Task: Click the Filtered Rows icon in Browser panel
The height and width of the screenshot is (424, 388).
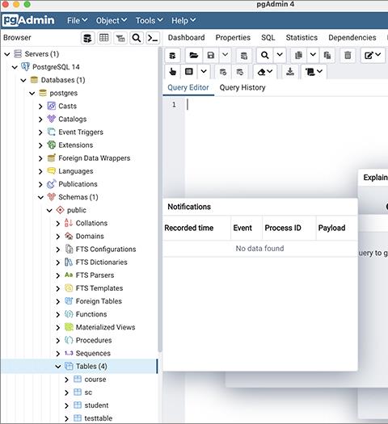Action: 120,38
